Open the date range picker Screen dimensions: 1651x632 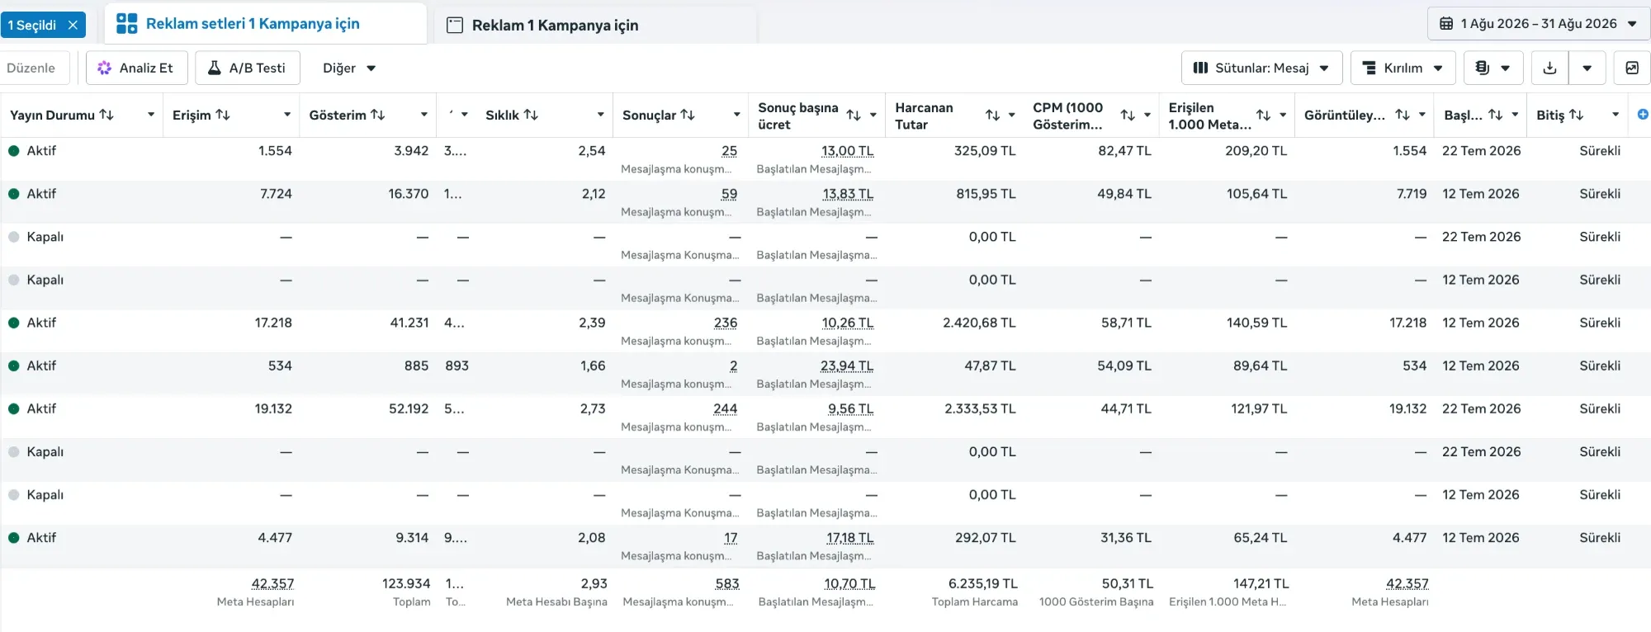click(1538, 23)
